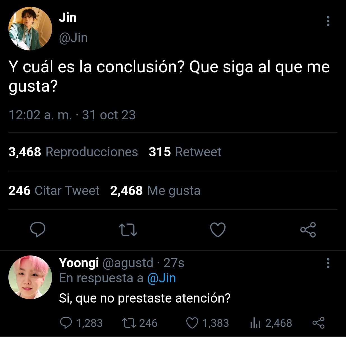Image resolution: width=346 pixels, height=337 pixels.
Task: Select the Jin display name at the top
Action: pyautogui.click(x=68, y=17)
